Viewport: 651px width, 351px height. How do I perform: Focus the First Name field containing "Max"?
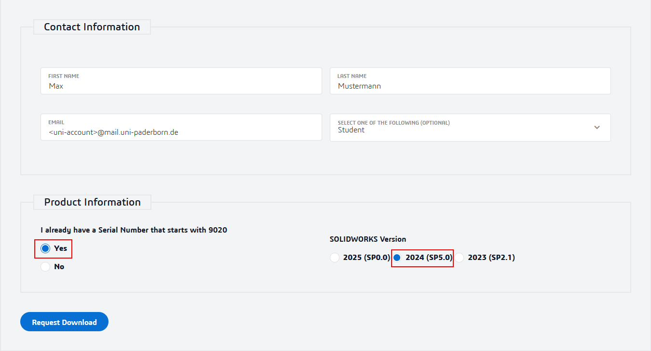pos(181,86)
